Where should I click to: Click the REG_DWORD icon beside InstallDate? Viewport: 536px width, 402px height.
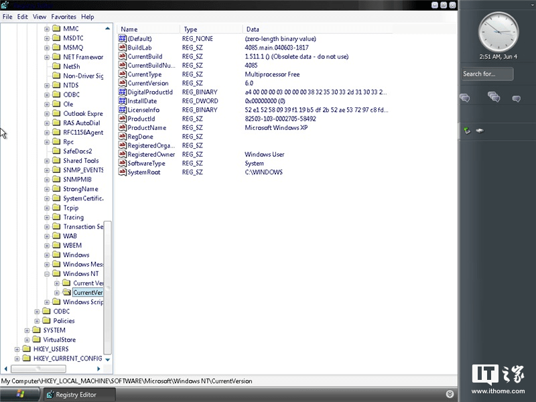(x=123, y=100)
